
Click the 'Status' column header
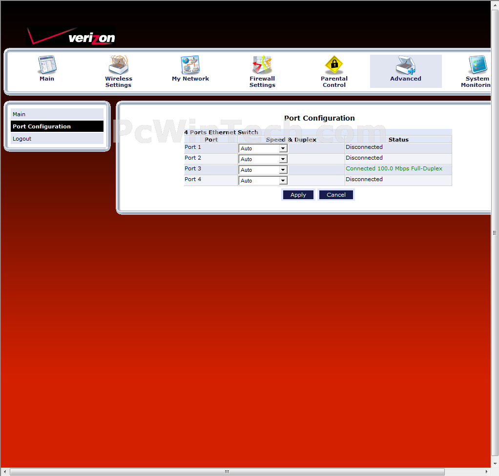click(x=398, y=140)
